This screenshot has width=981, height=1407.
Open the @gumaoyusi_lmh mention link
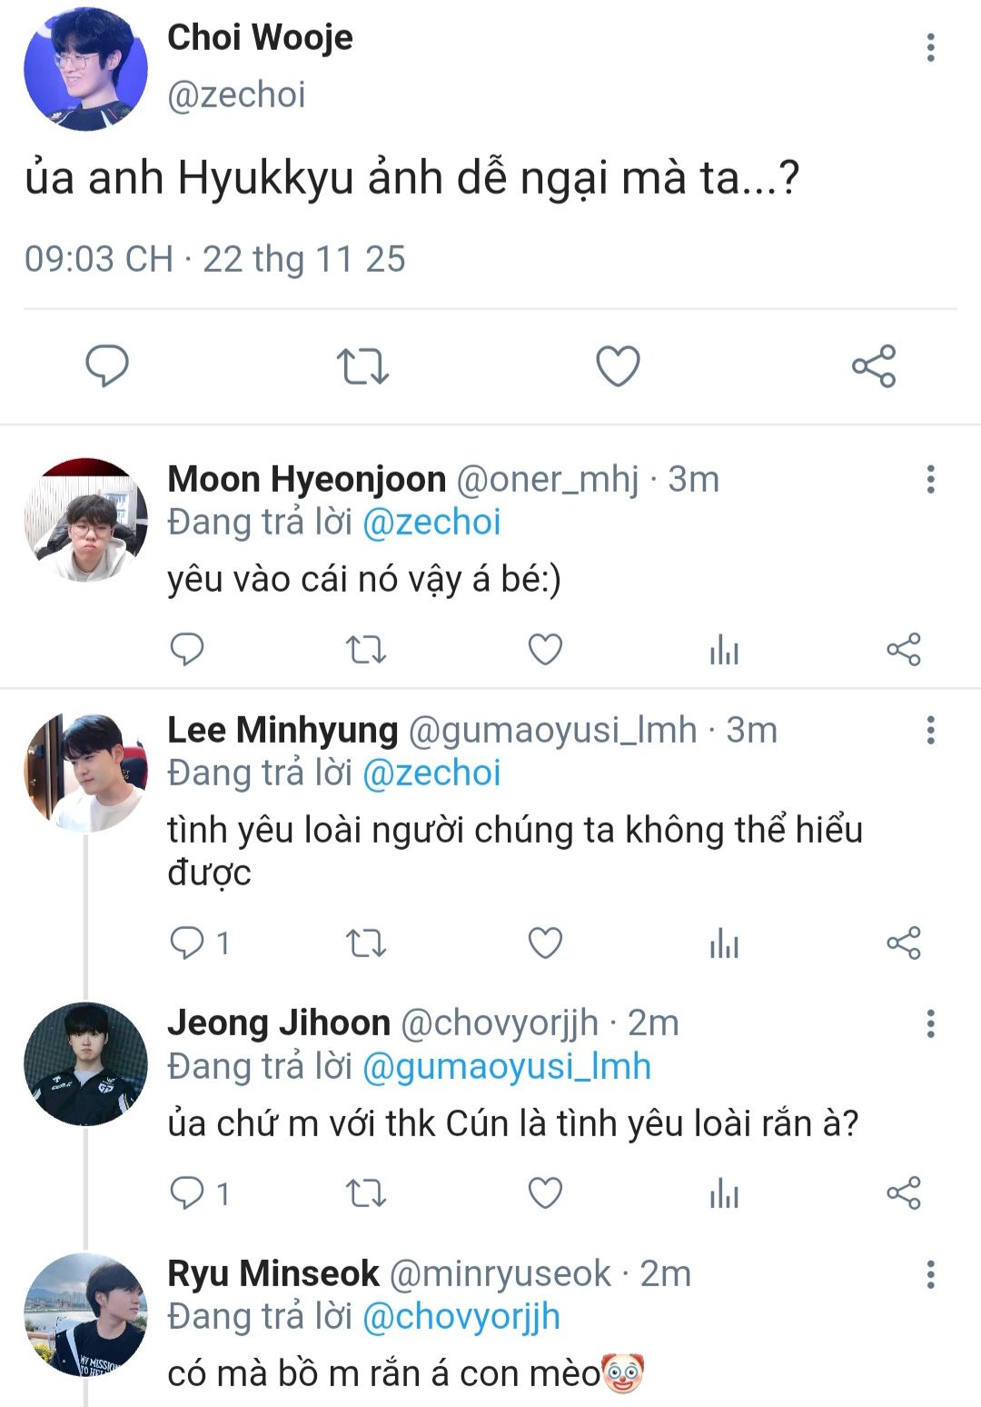(x=506, y=1066)
